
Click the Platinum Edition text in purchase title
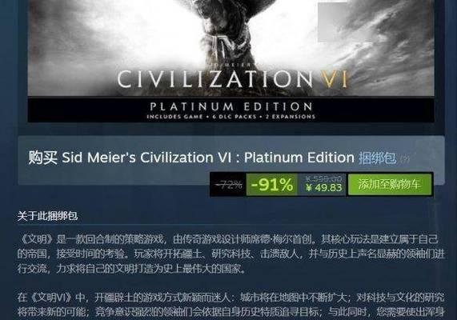pos(299,158)
